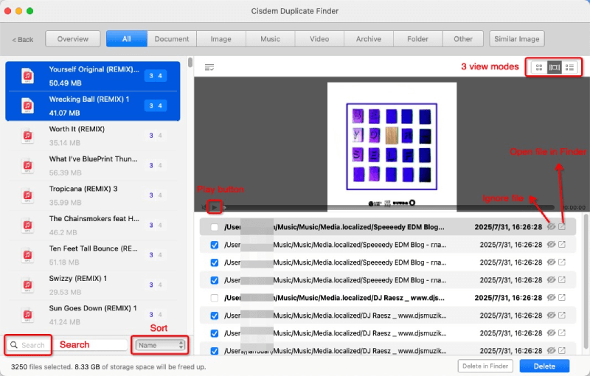Open the Name sort dropdown

click(x=160, y=345)
